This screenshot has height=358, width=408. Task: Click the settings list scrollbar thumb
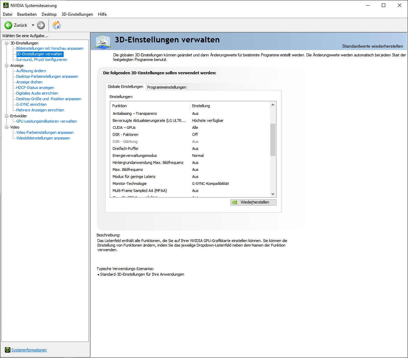tap(273, 139)
